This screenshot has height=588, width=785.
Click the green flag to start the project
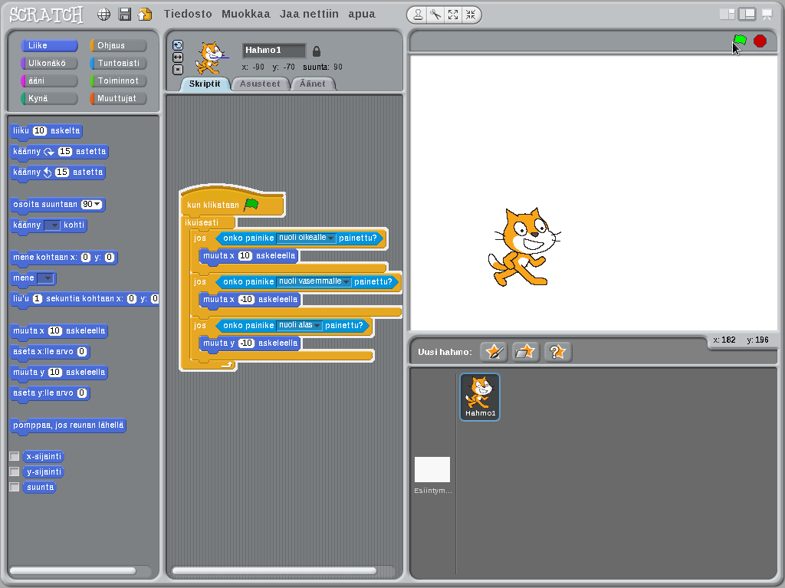740,41
